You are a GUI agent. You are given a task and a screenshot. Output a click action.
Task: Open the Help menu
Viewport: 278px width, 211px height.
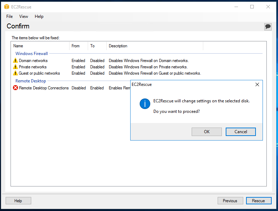[x=39, y=16]
